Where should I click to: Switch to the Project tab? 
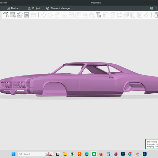tap(34, 8)
